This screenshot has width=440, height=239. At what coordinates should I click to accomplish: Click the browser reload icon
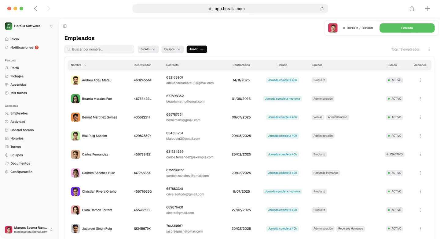322,9
